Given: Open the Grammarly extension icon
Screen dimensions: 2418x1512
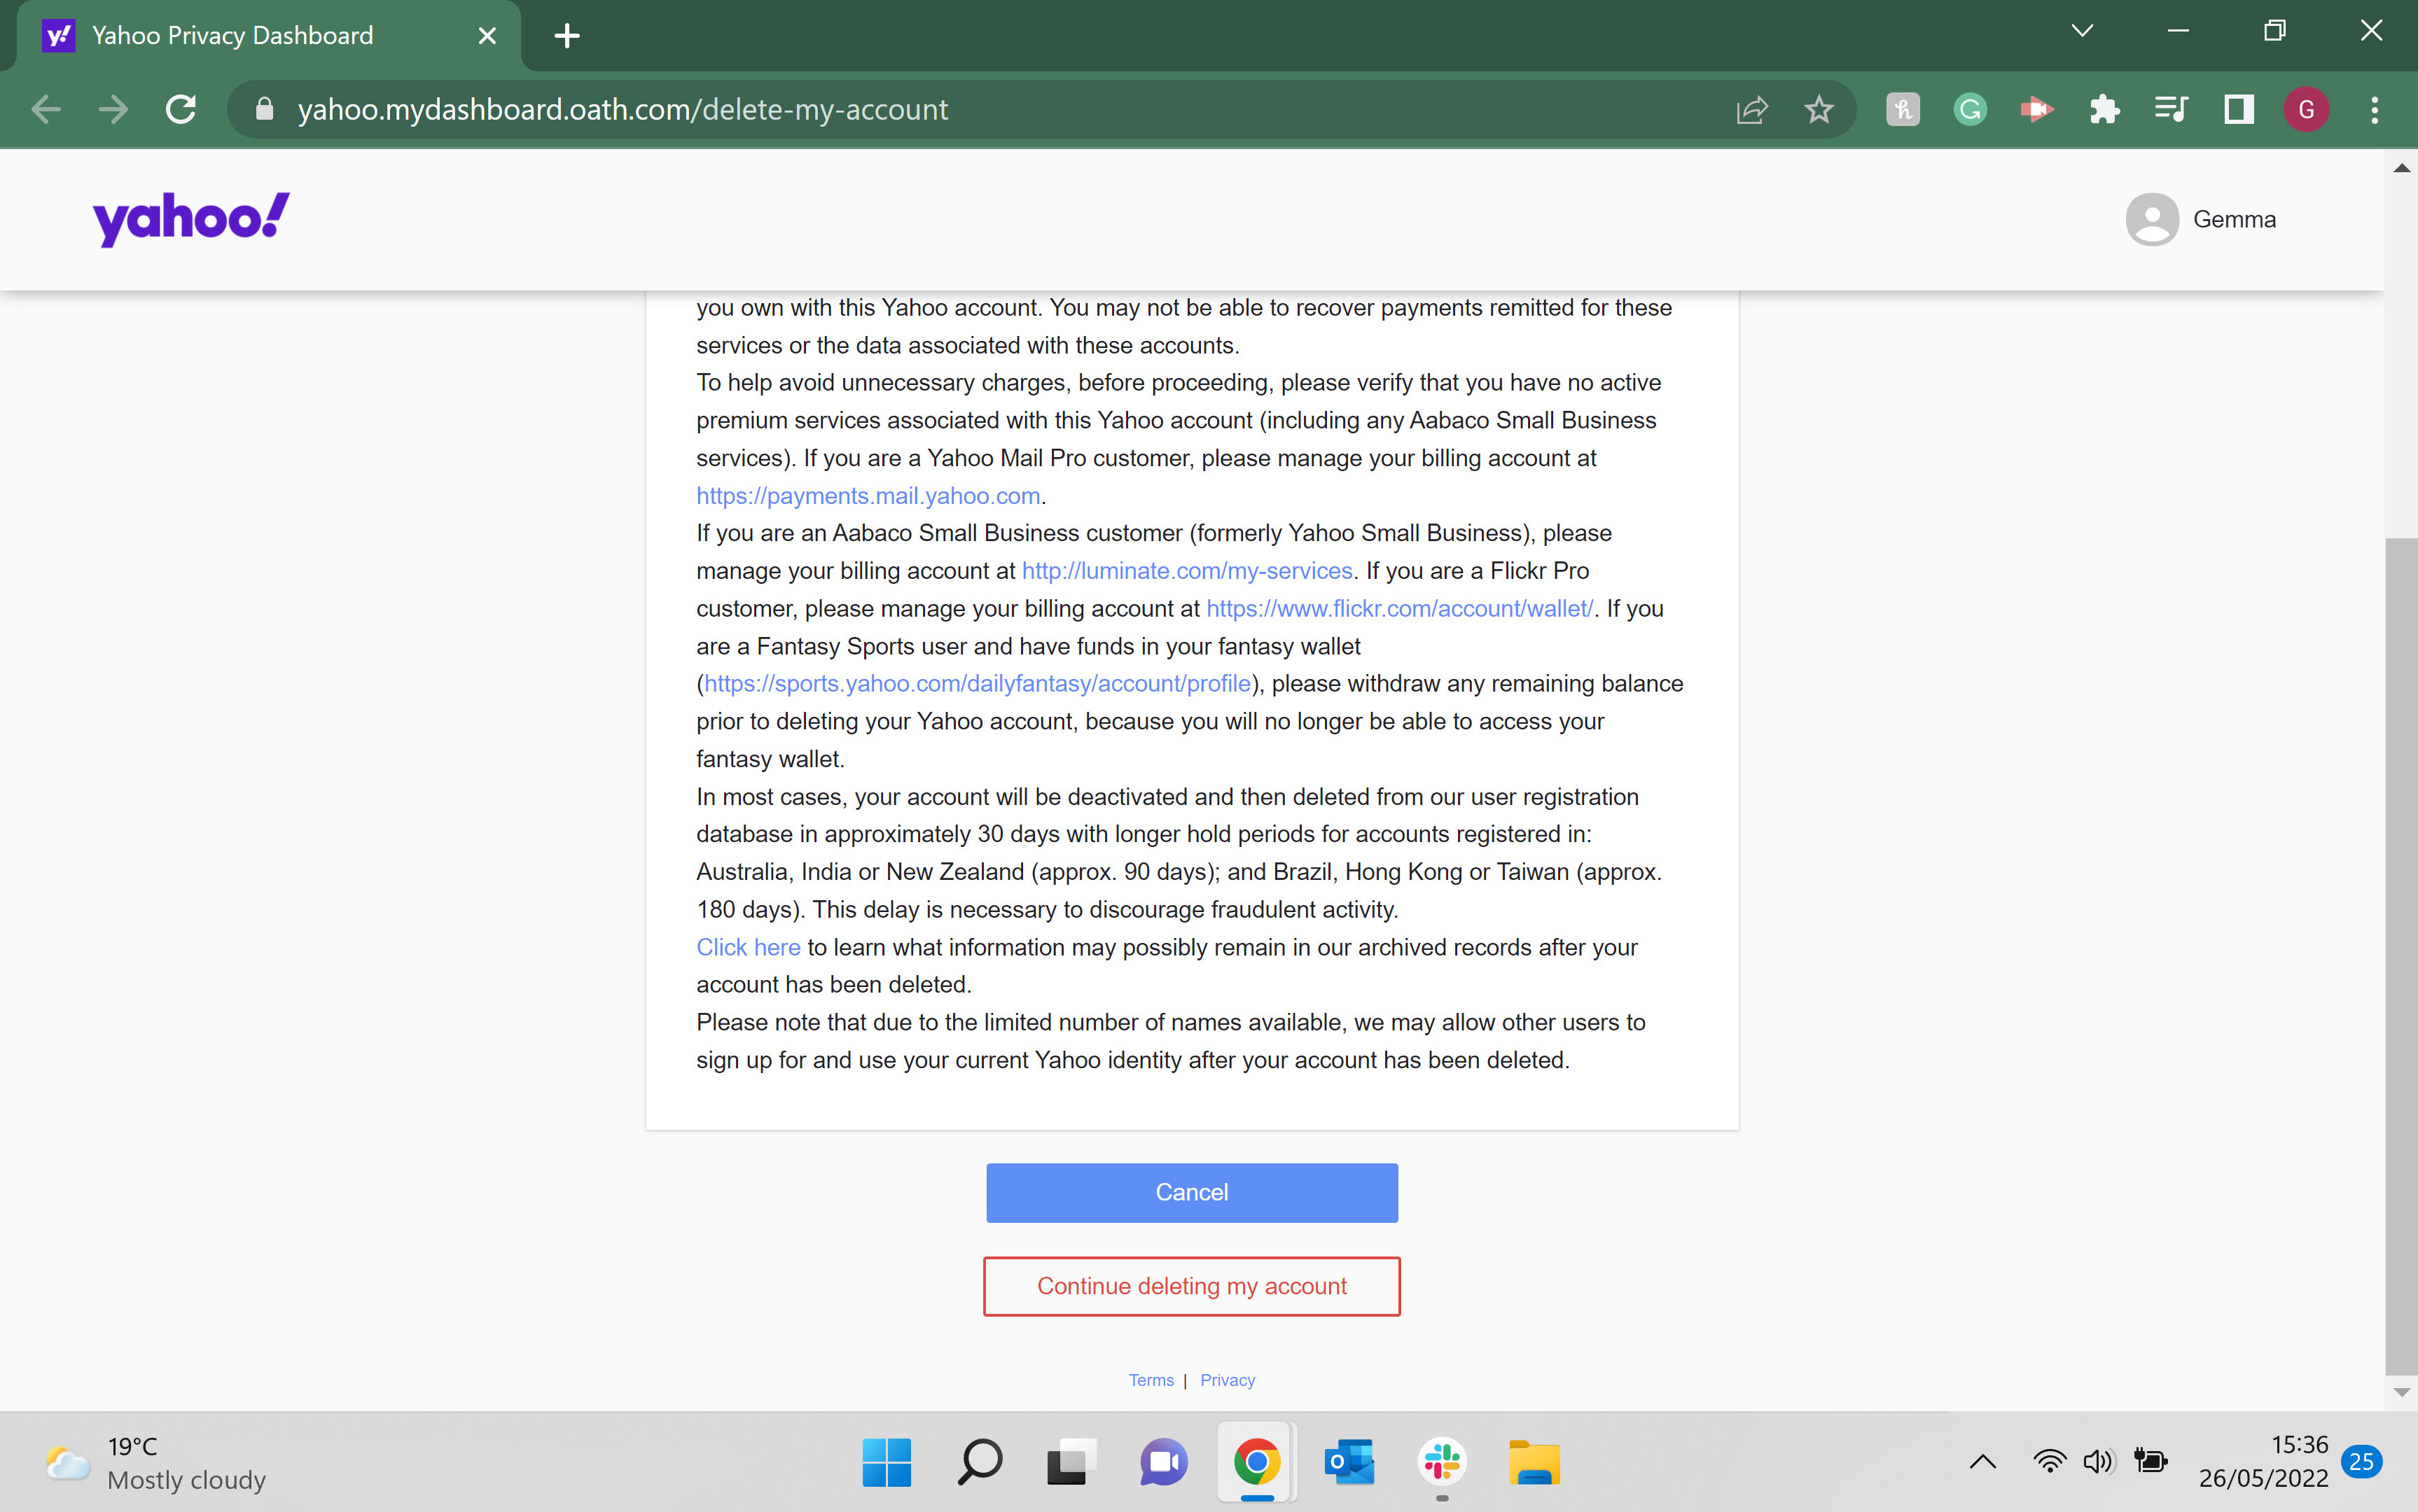Looking at the screenshot, I should click(x=1970, y=109).
